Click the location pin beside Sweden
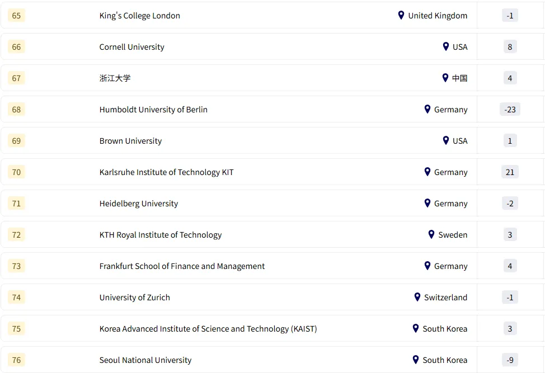Viewport: 545px width, 373px height. pyautogui.click(x=431, y=234)
